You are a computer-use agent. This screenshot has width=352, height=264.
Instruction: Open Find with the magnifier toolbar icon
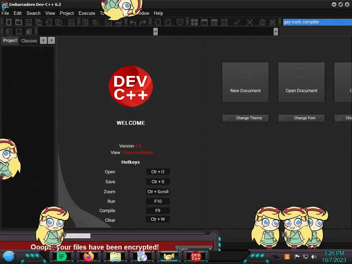click(86, 22)
